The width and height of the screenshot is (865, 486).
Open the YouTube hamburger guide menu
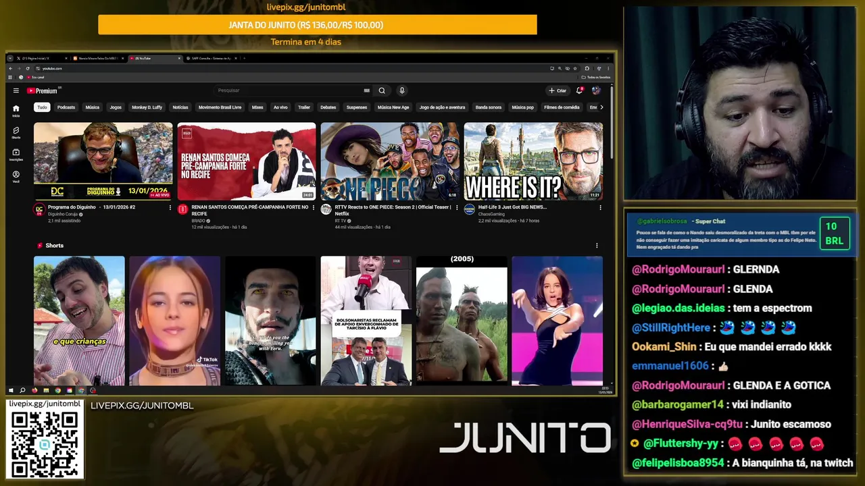(x=16, y=90)
